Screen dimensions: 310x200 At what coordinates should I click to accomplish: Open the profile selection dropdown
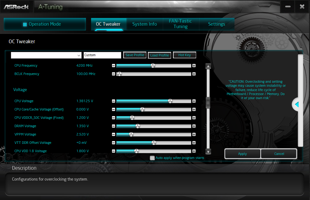[x=46, y=55]
